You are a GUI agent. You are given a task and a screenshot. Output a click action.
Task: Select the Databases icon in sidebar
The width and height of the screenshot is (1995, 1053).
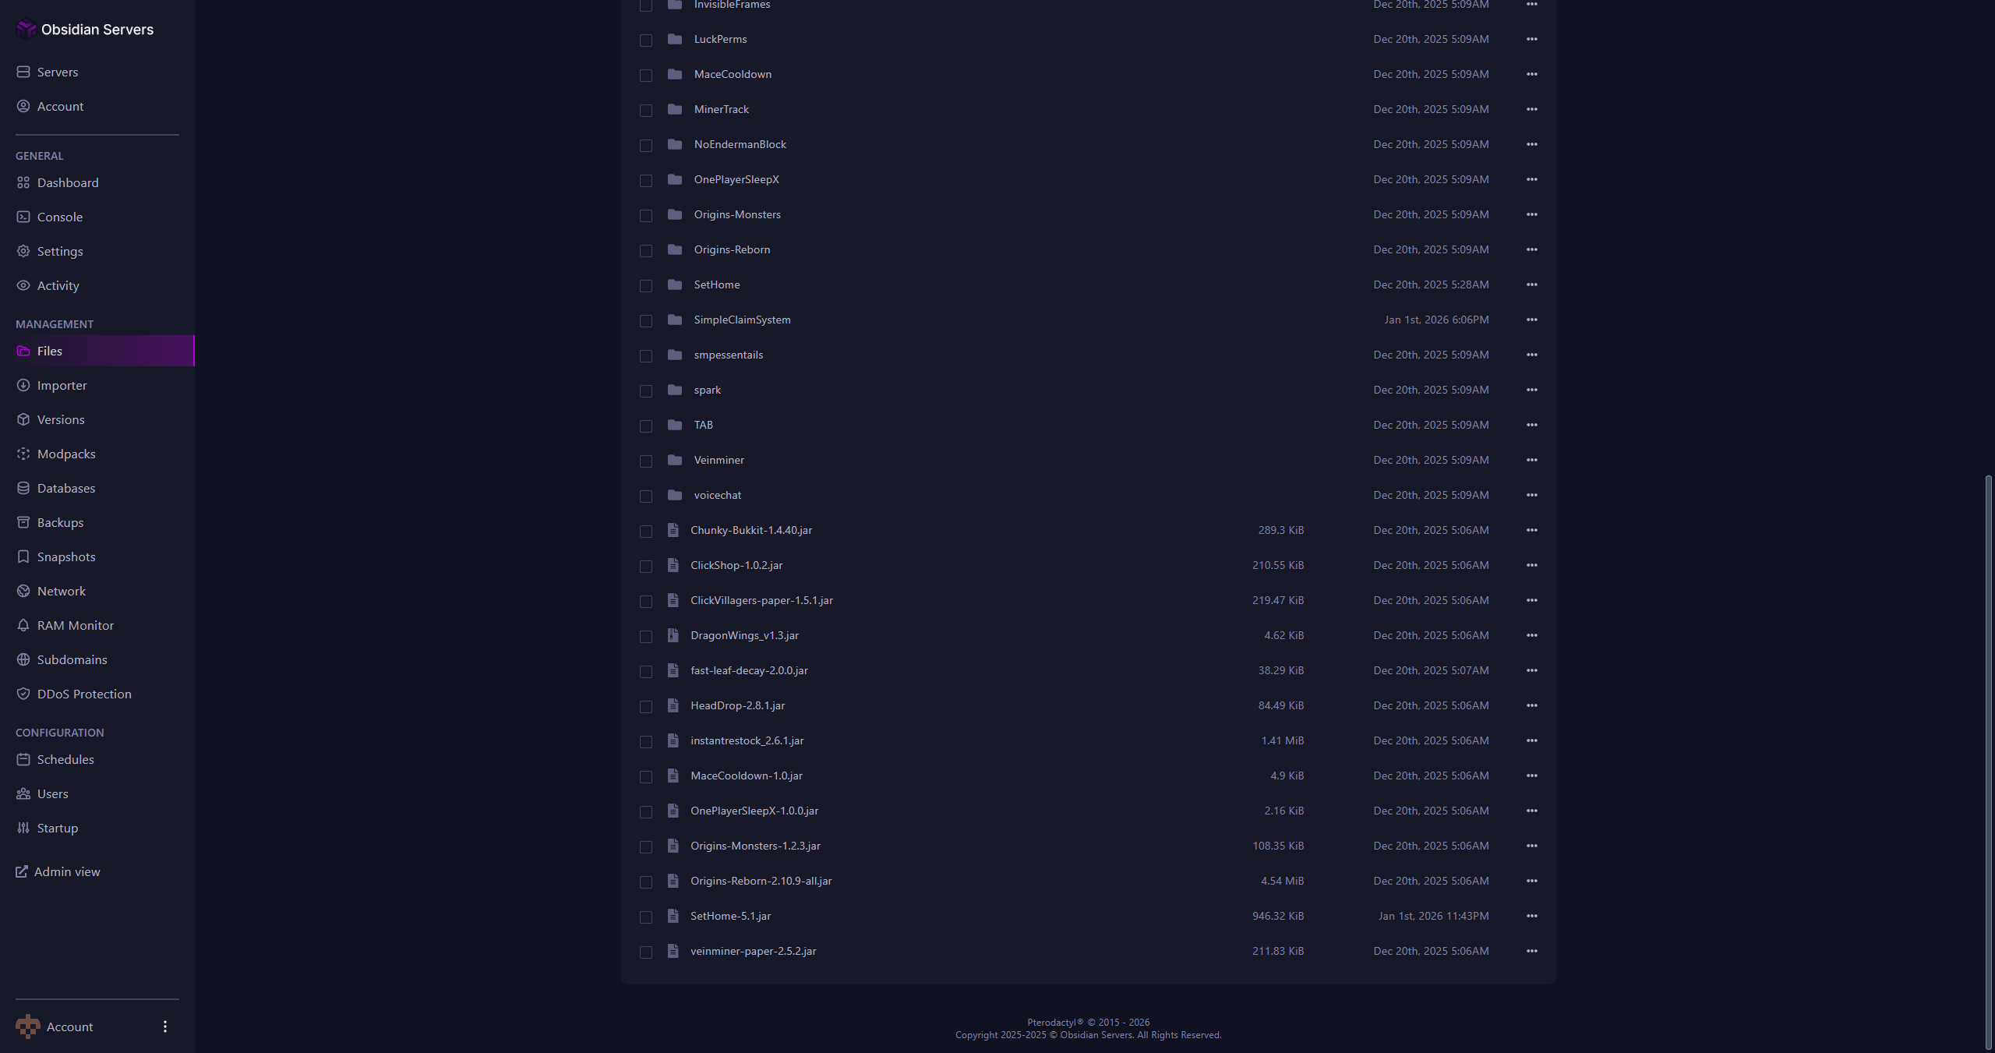(x=23, y=488)
